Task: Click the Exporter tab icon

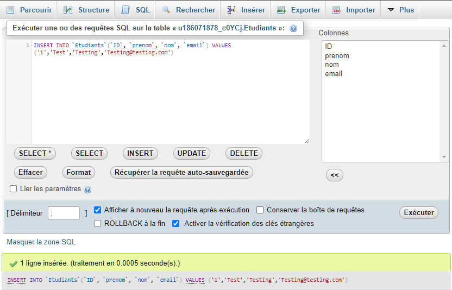Action: (281, 10)
